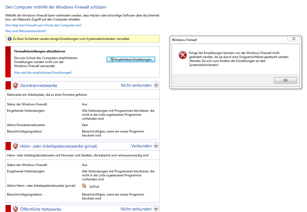This screenshot has height=212, width=307.
Task: Click the Domänennetzwerke heading
Action: [x=39, y=86]
